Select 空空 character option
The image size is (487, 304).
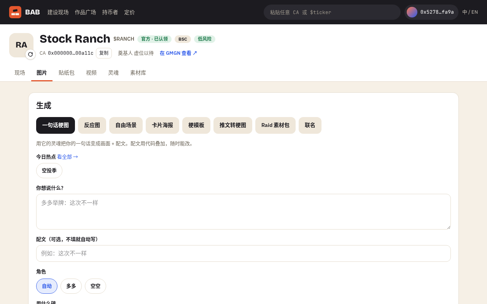(x=95, y=286)
